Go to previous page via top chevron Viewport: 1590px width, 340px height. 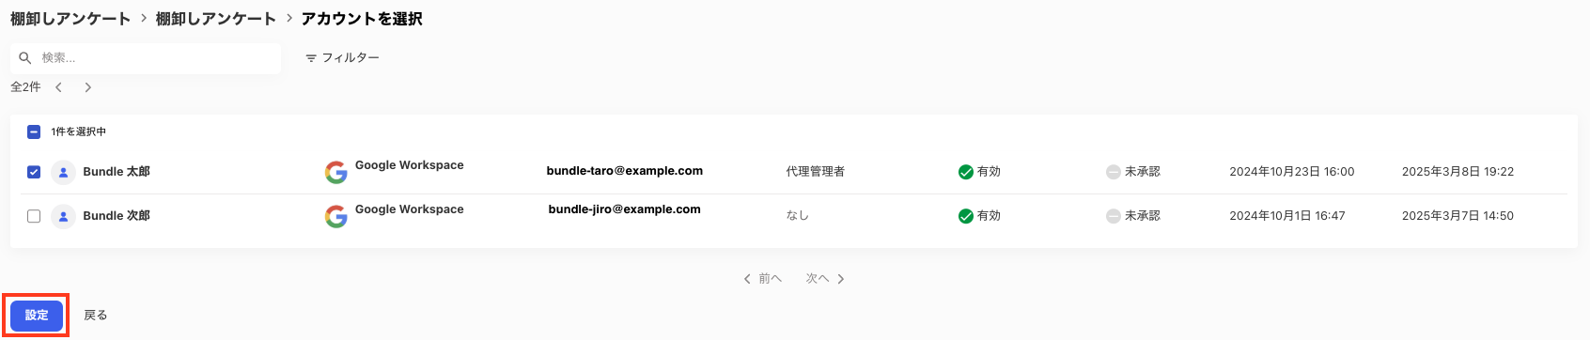[58, 87]
